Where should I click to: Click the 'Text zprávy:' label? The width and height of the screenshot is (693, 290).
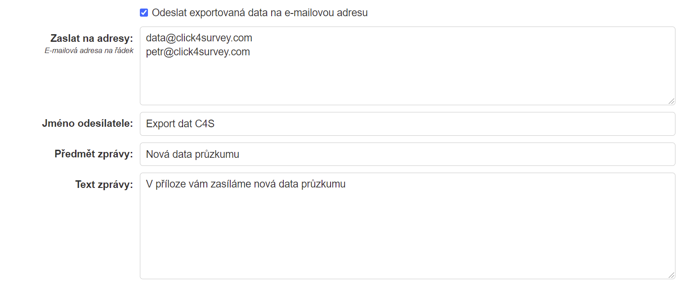(104, 184)
